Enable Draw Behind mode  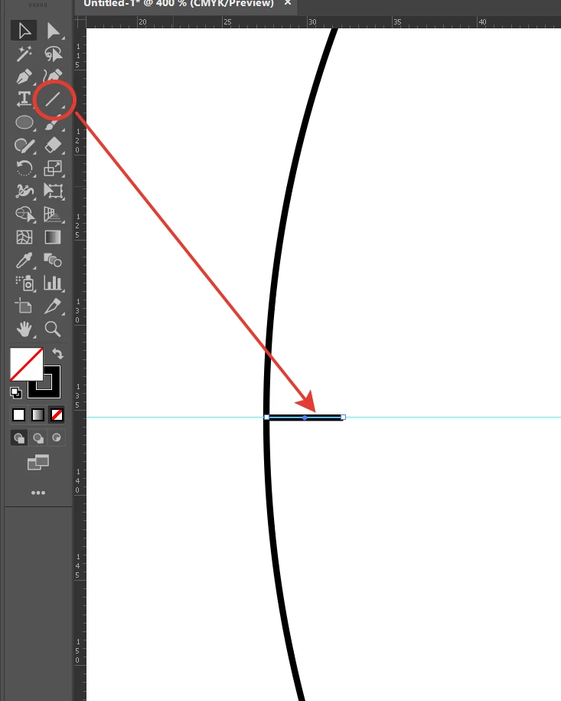coord(38,438)
